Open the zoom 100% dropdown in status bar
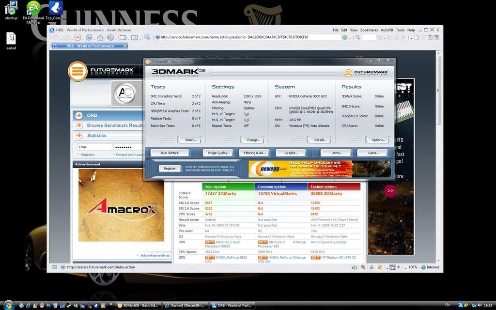 [413, 267]
